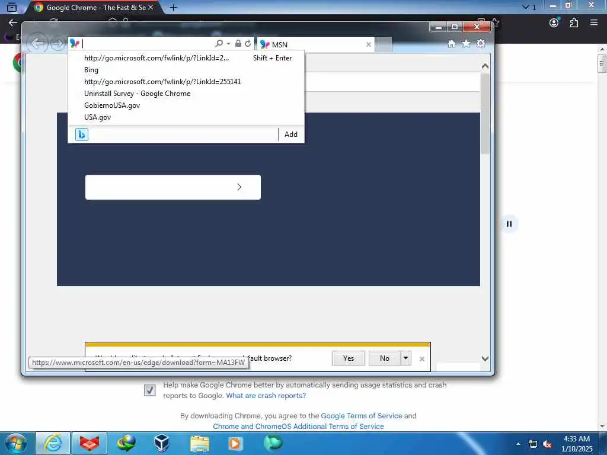This screenshot has width=607, height=455.
Task: Click the taskbar clock 4:33 AM
Action: [x=577, y=444]
